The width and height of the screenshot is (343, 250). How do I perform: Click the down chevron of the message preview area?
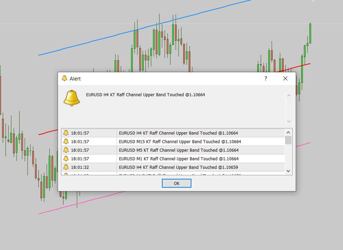289,122
